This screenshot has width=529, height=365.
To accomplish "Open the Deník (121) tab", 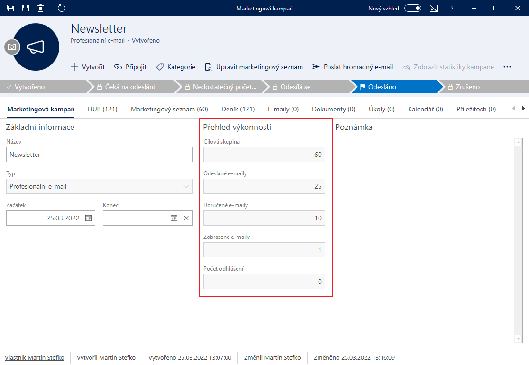I will click(238, 109).
